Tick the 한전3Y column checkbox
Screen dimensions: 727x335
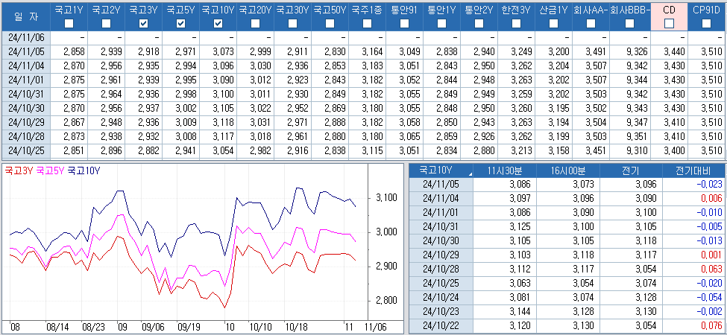(x=516, y=25)
